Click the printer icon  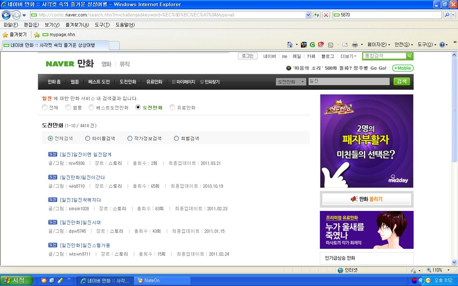355,45
